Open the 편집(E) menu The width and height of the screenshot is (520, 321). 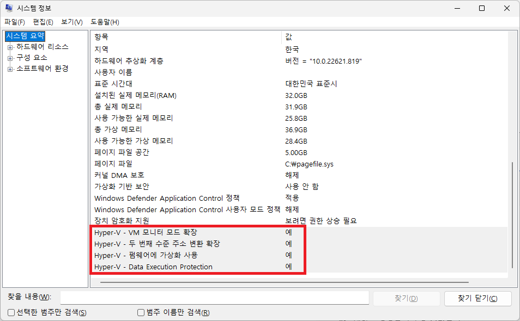43,22
